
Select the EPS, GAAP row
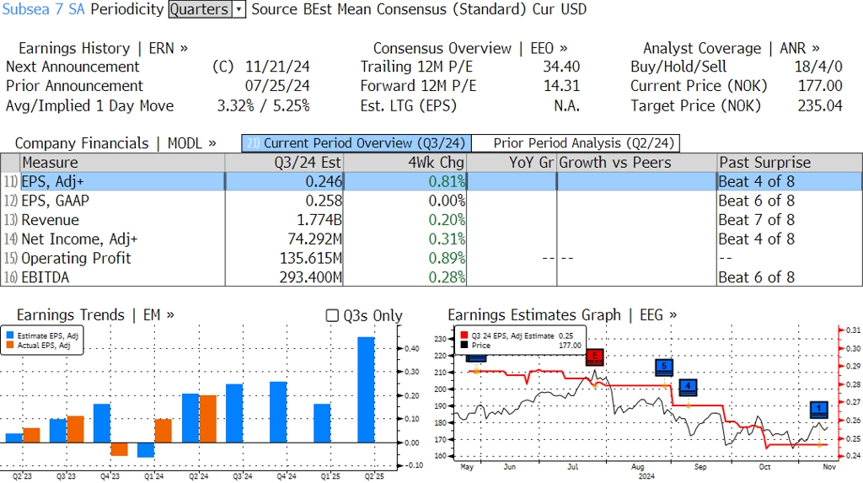(x=431, y=201)
